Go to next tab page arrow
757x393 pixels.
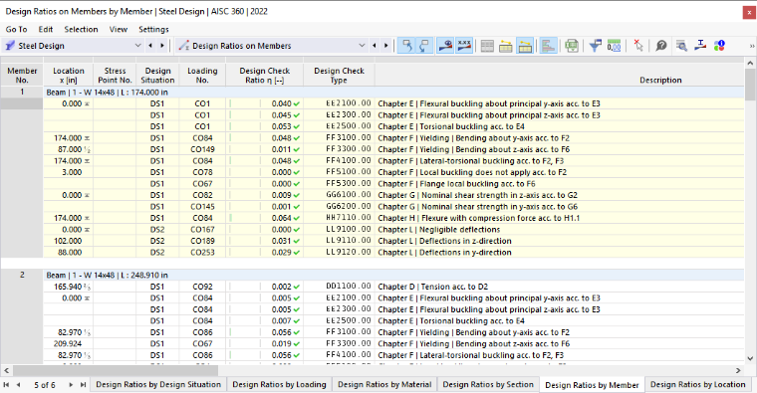point(71,385)
